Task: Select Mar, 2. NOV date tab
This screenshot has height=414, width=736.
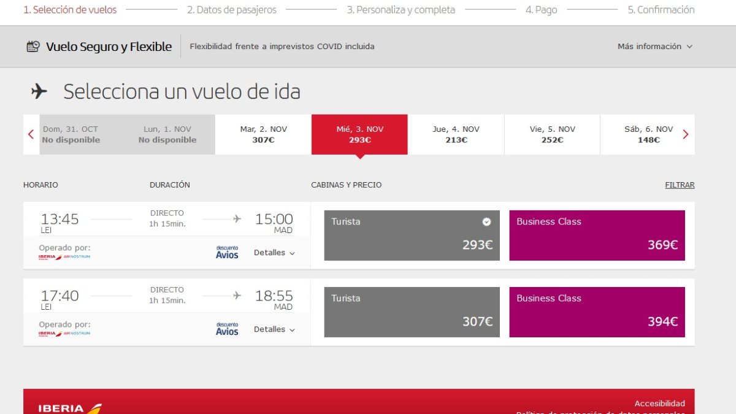Action: (x=263, y=134)
